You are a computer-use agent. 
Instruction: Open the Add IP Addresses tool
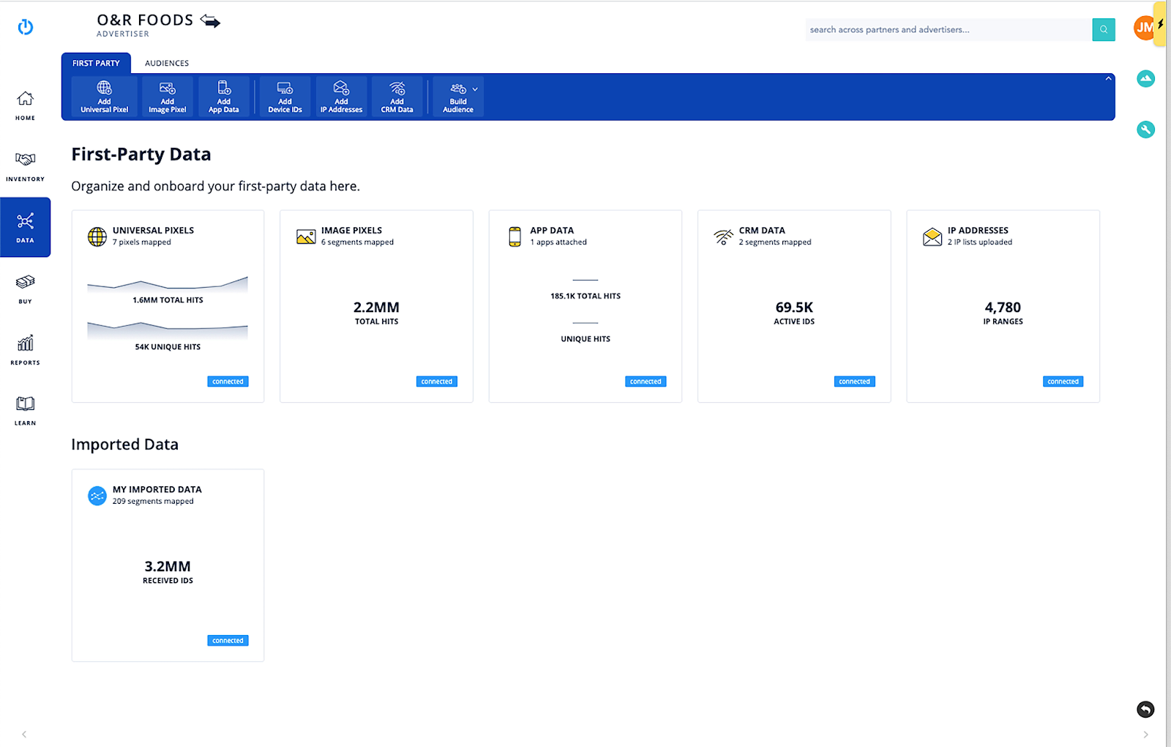point(341,96)
